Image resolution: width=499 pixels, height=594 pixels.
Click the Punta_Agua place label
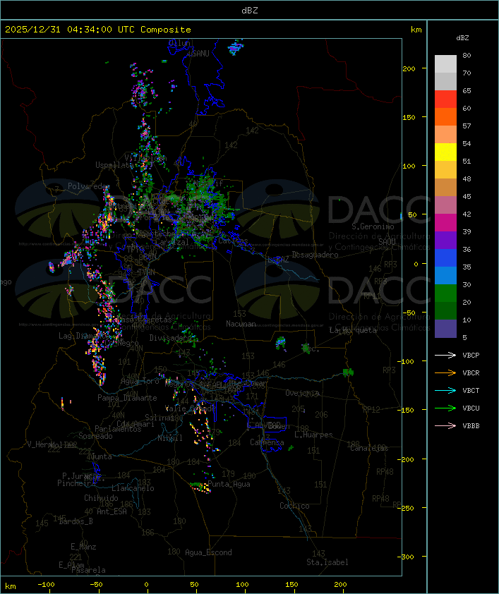click(229, 484)
